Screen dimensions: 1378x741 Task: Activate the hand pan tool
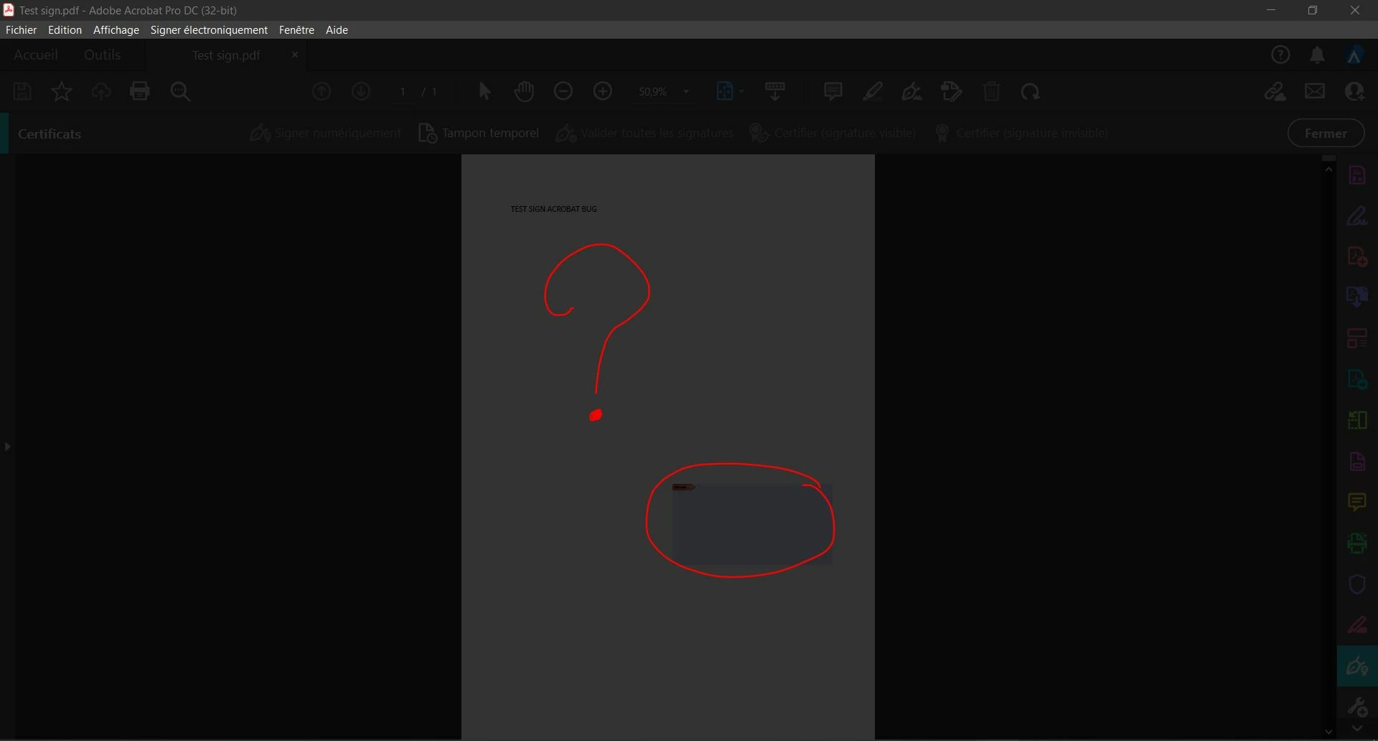pyautogui.click(x=524, y=91)
